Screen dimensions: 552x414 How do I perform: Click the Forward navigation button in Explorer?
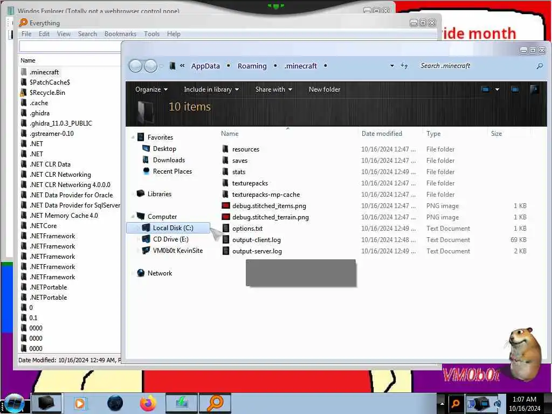[151, 66]
